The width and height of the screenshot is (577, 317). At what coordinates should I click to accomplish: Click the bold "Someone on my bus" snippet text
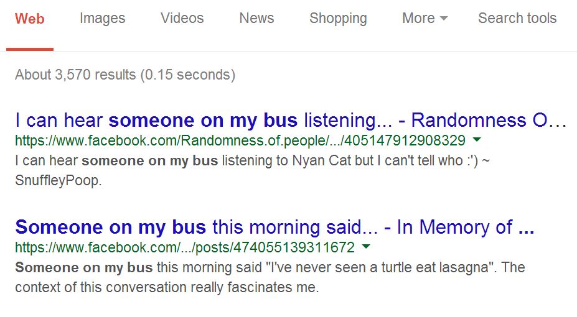tap(84, 268)
